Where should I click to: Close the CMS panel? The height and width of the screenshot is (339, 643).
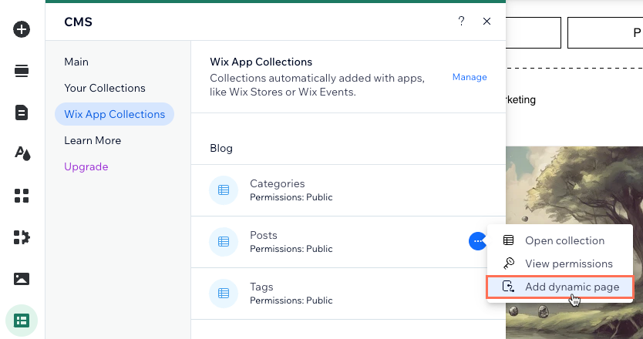click(x=486, y=22)
